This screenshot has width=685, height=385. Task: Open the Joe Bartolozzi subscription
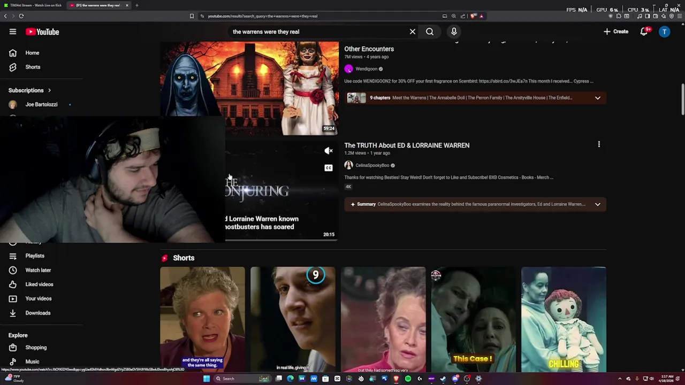click(42, 104)
